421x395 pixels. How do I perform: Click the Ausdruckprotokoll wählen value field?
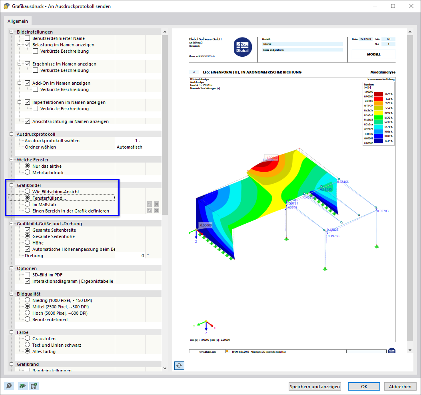138,141
